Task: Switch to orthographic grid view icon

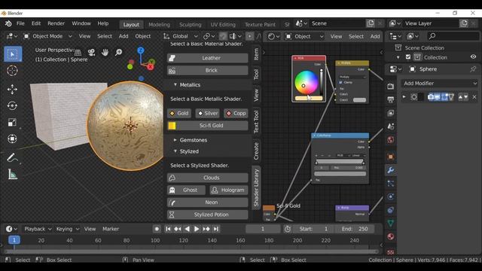Action: pyautogui.click(x=78, y=53)
